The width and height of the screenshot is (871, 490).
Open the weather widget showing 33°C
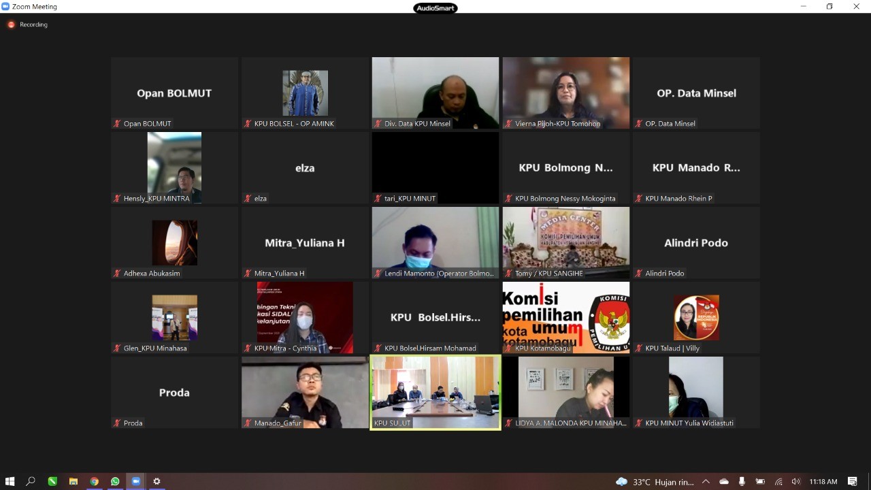tap(655, 481)
